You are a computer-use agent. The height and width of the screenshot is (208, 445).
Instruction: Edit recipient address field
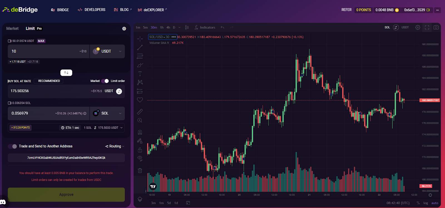66,158
